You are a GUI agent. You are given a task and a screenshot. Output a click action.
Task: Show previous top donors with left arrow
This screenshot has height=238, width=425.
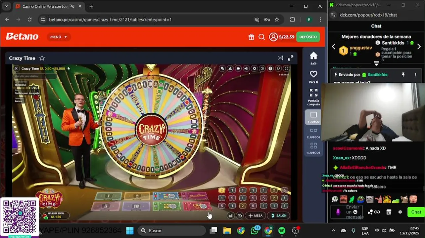point(334,47)
